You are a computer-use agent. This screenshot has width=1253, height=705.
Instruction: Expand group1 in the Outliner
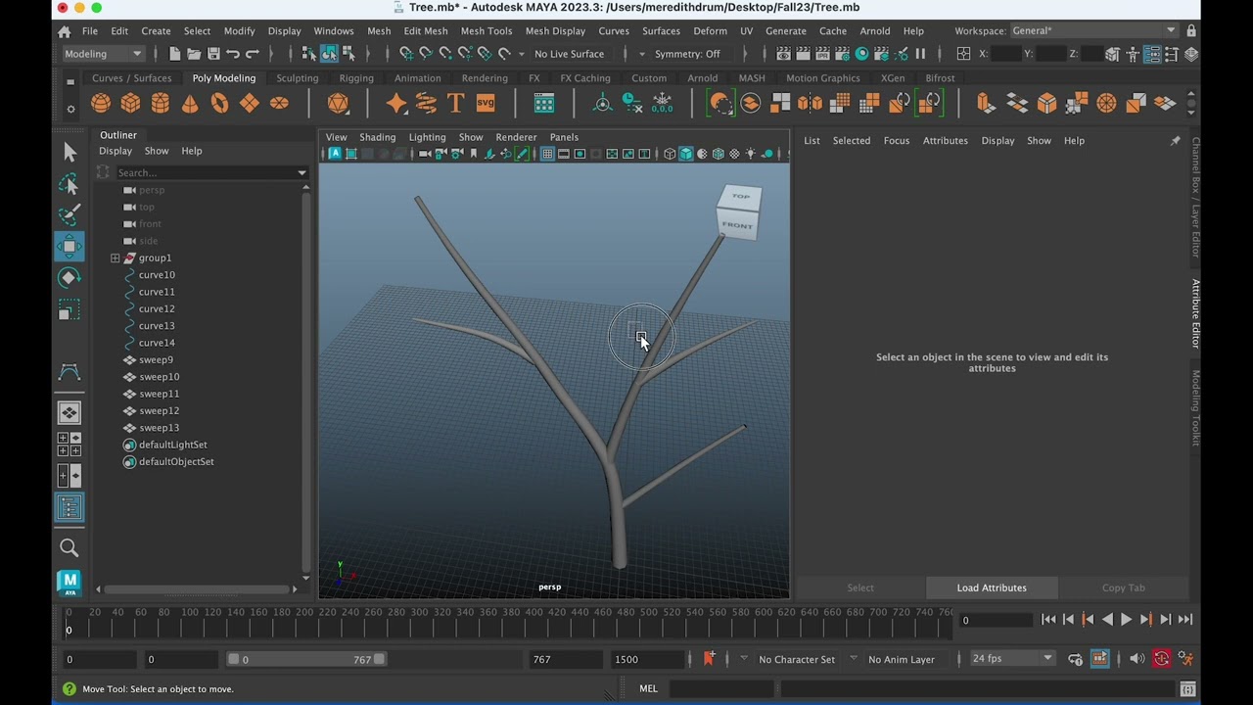coord(116,258)
